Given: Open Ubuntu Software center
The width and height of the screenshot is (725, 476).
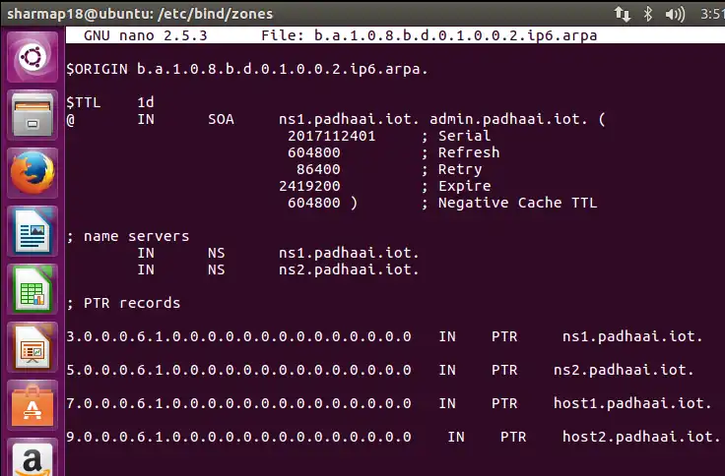Looking at the screenshot, I should 33,405.
